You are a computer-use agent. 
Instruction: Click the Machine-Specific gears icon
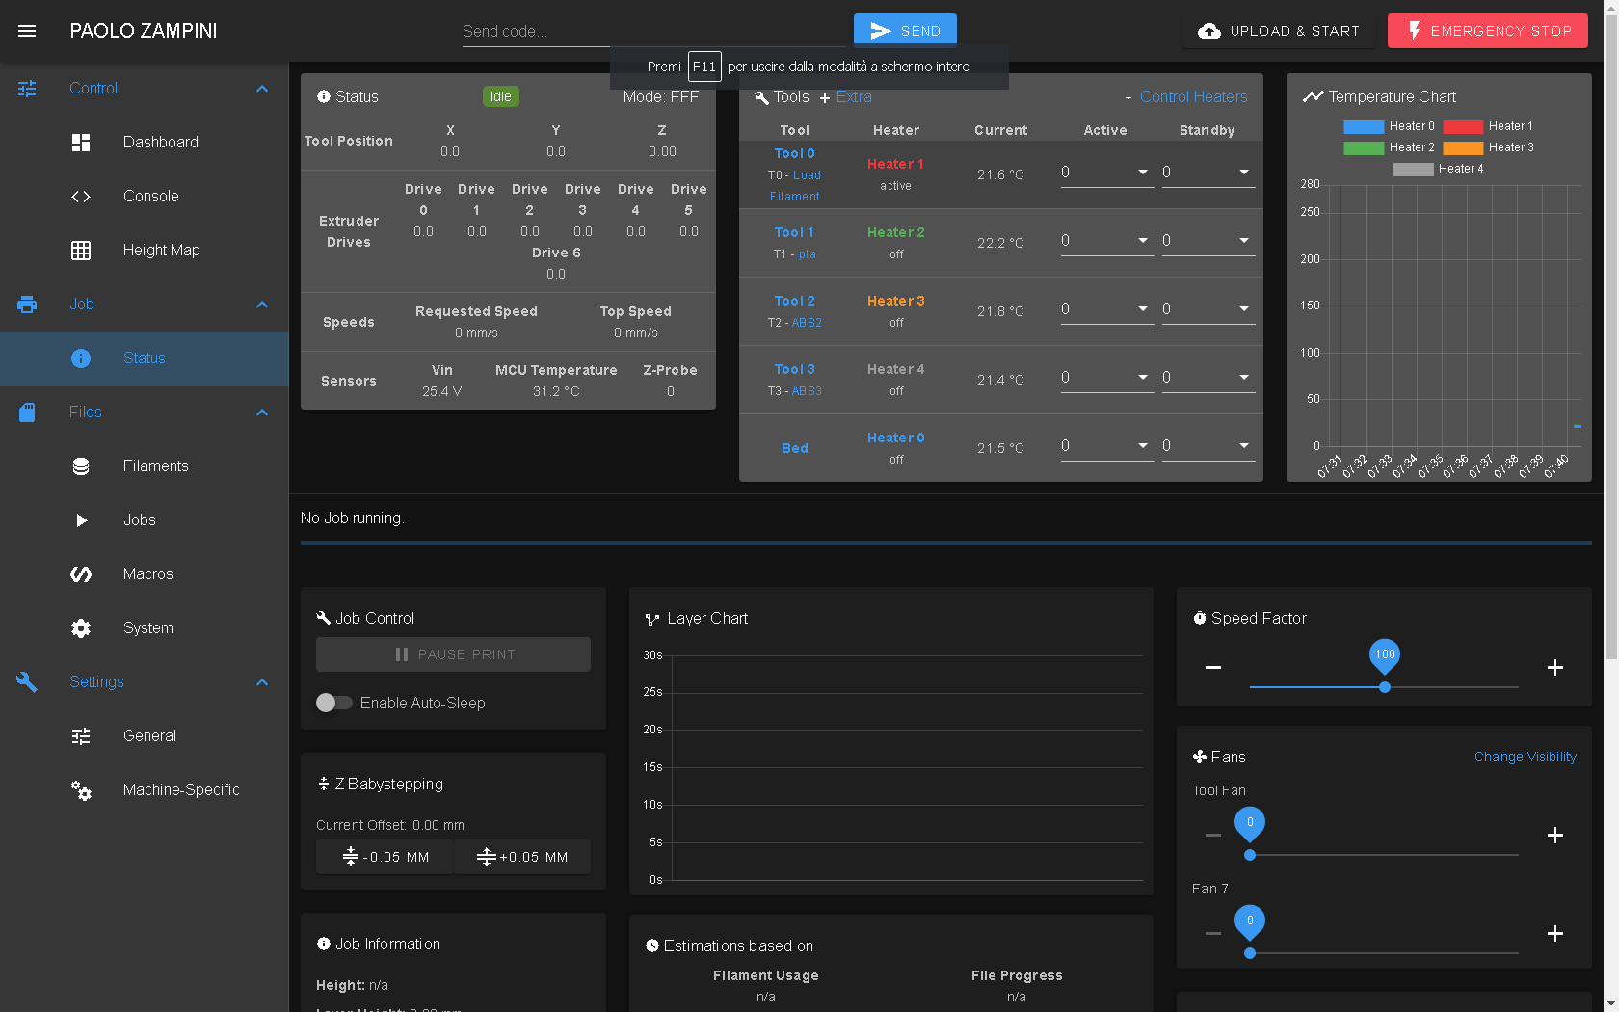click(81, 789)
